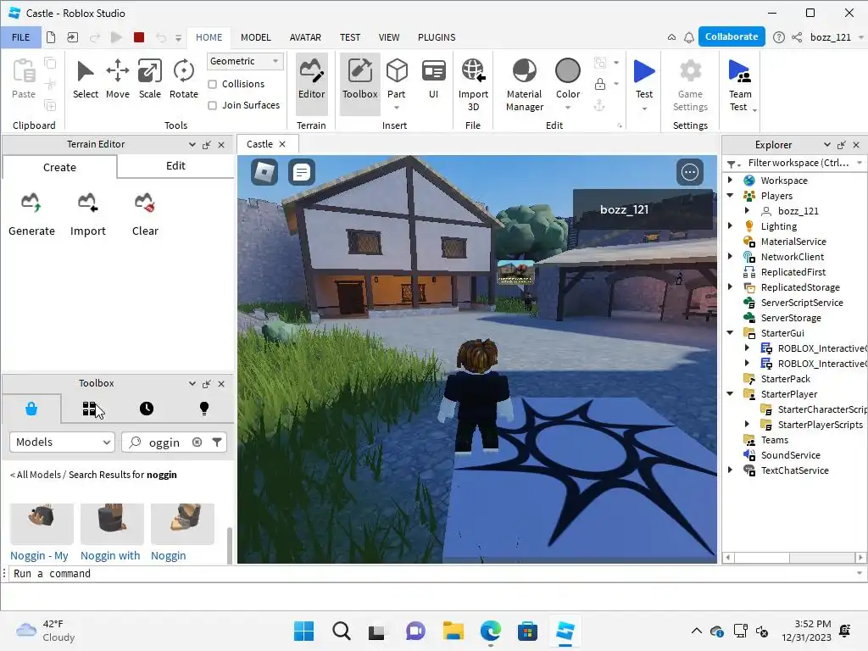This screenshot has height=651, width=868.
Task: Open viewport three-dots menu
Action: pos(690,172)
